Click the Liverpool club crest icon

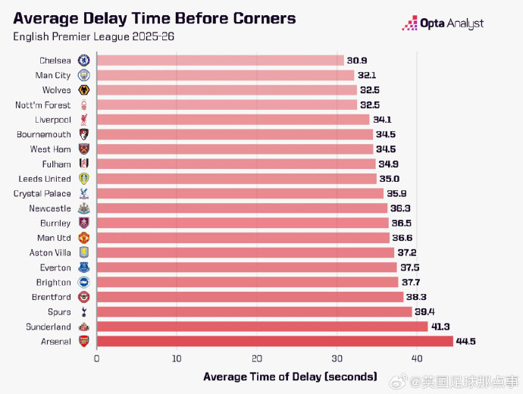pos(84,120)
